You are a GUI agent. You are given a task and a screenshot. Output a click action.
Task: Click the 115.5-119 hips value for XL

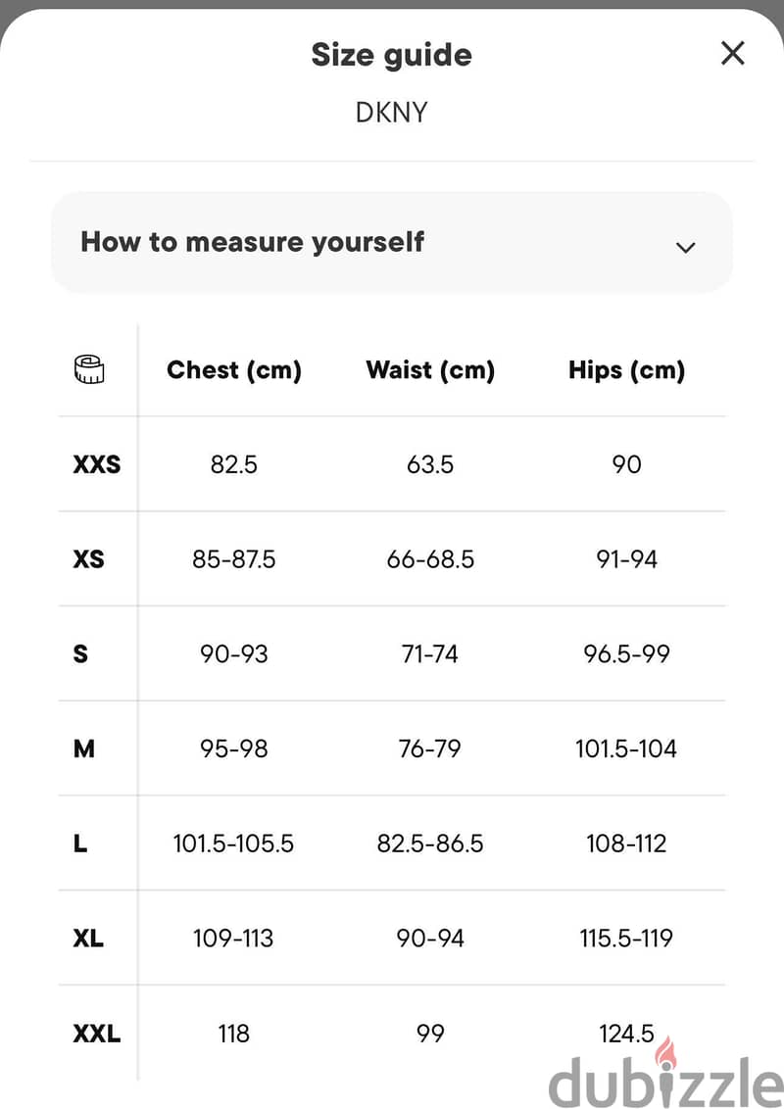[626, 938]
